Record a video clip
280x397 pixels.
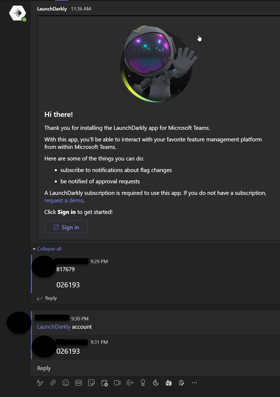pyautogui.click(x=117, y=382)
